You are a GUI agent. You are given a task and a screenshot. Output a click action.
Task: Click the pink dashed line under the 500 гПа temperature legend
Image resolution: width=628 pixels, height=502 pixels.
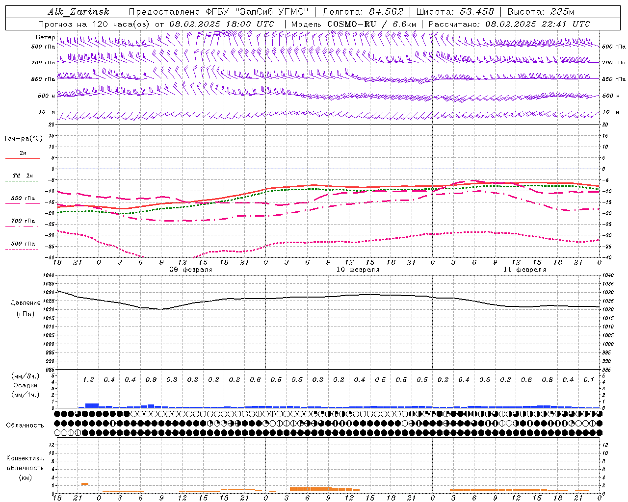coord(22,249)
